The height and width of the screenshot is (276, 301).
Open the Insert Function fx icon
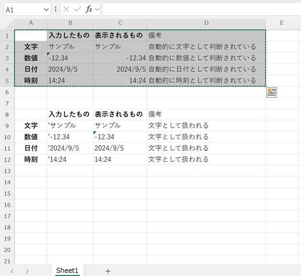pyautogui.click(x=89, y=9)
